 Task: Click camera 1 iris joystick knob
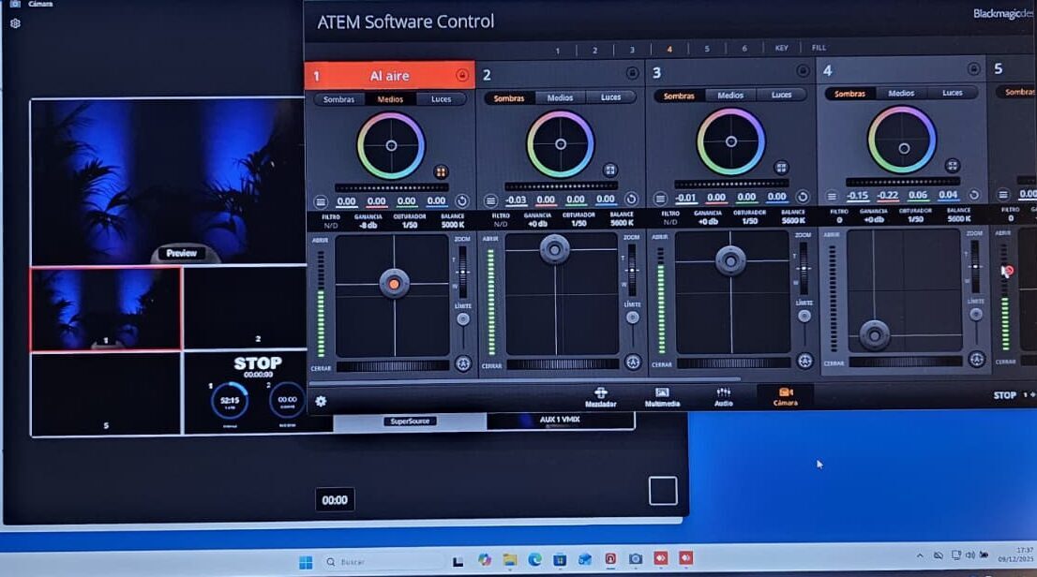coord(394,284)
